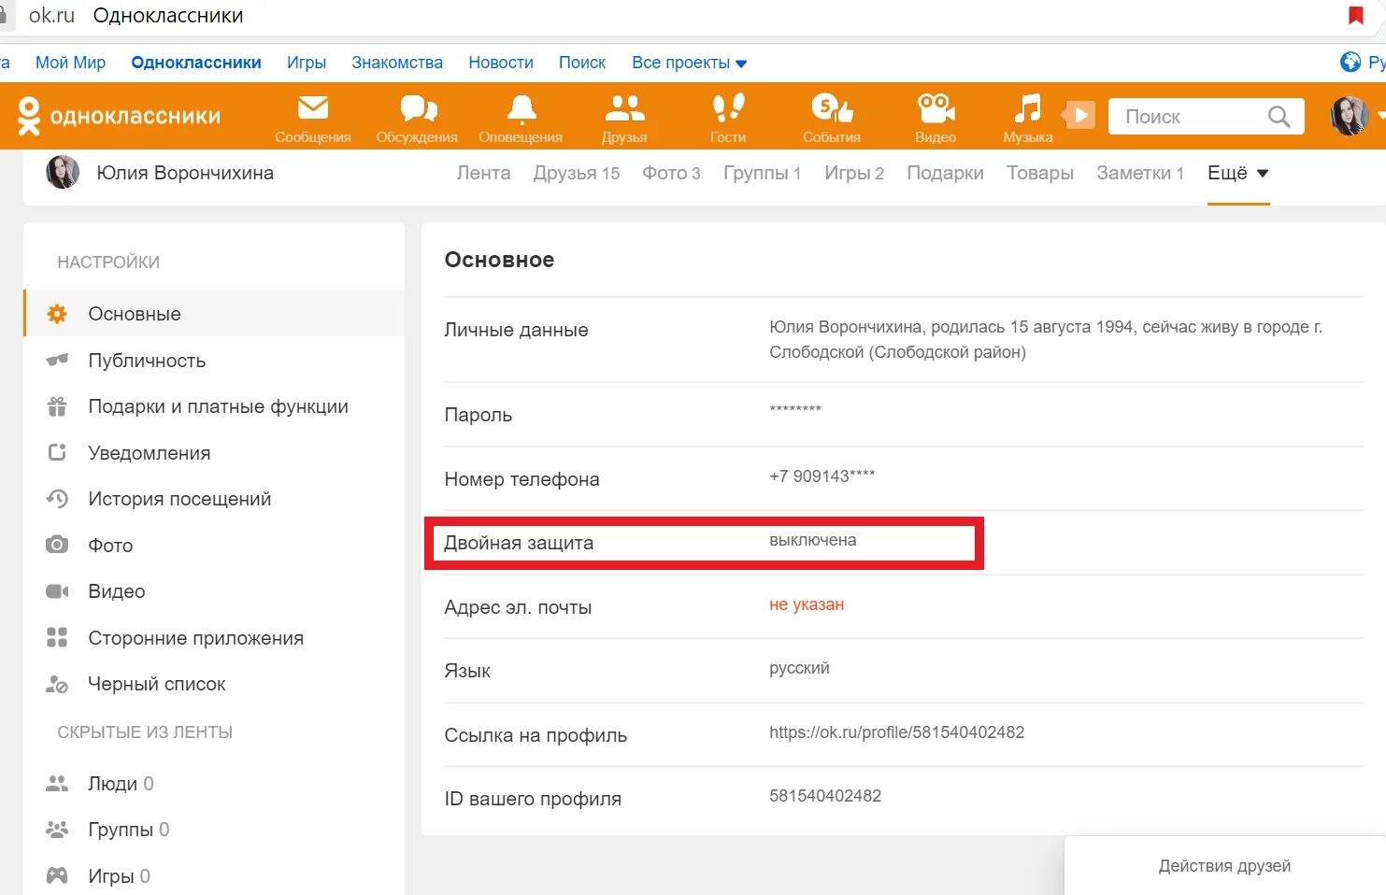Viewport: 1386px width, 895px height.
Task: Open hidden Игры 0 list
Action: (x=119, y=876)
